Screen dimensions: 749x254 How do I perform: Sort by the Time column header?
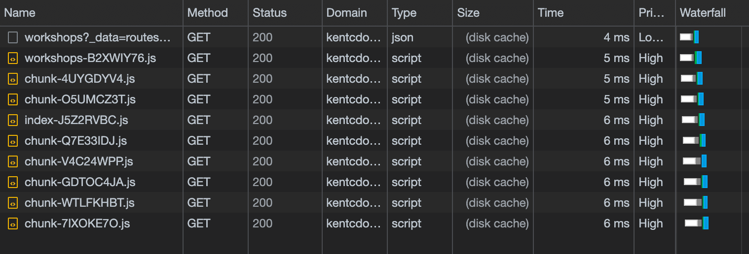[x=550, y=13]
